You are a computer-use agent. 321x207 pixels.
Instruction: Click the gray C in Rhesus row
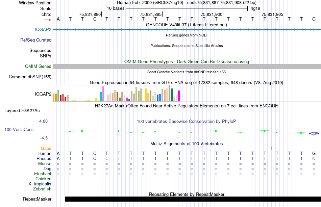point(107,158)
